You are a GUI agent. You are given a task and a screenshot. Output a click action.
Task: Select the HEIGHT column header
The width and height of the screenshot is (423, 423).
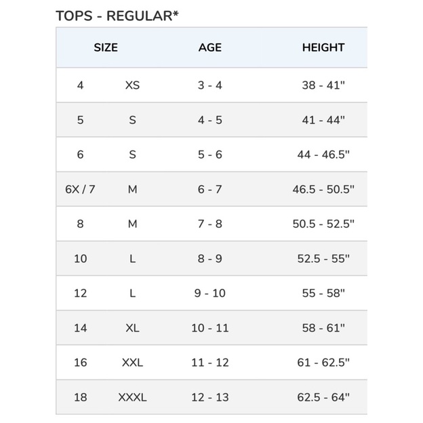[x=323, y=47]
